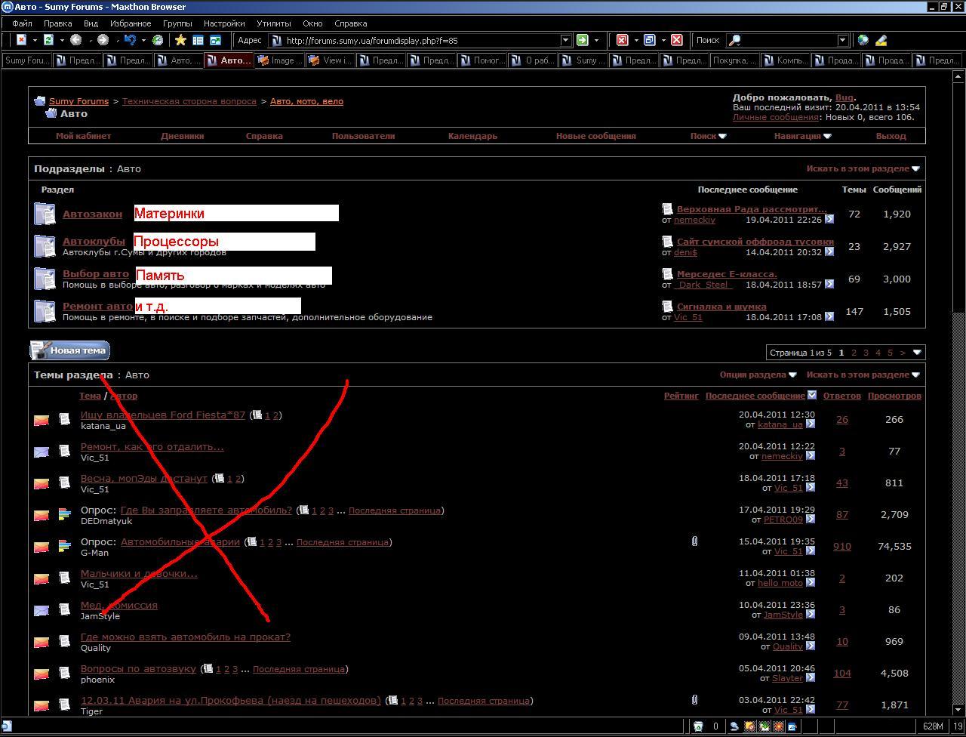This screenshot has width=966, height=737.
Task: Click the highlighter icon on the toolbar
Action: [881, 40]
